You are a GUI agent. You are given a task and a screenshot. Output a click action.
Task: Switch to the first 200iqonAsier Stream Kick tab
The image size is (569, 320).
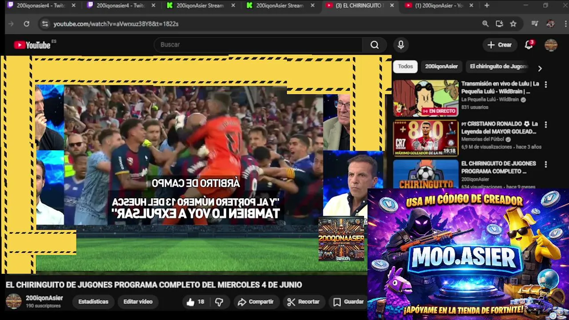point(200,5)
